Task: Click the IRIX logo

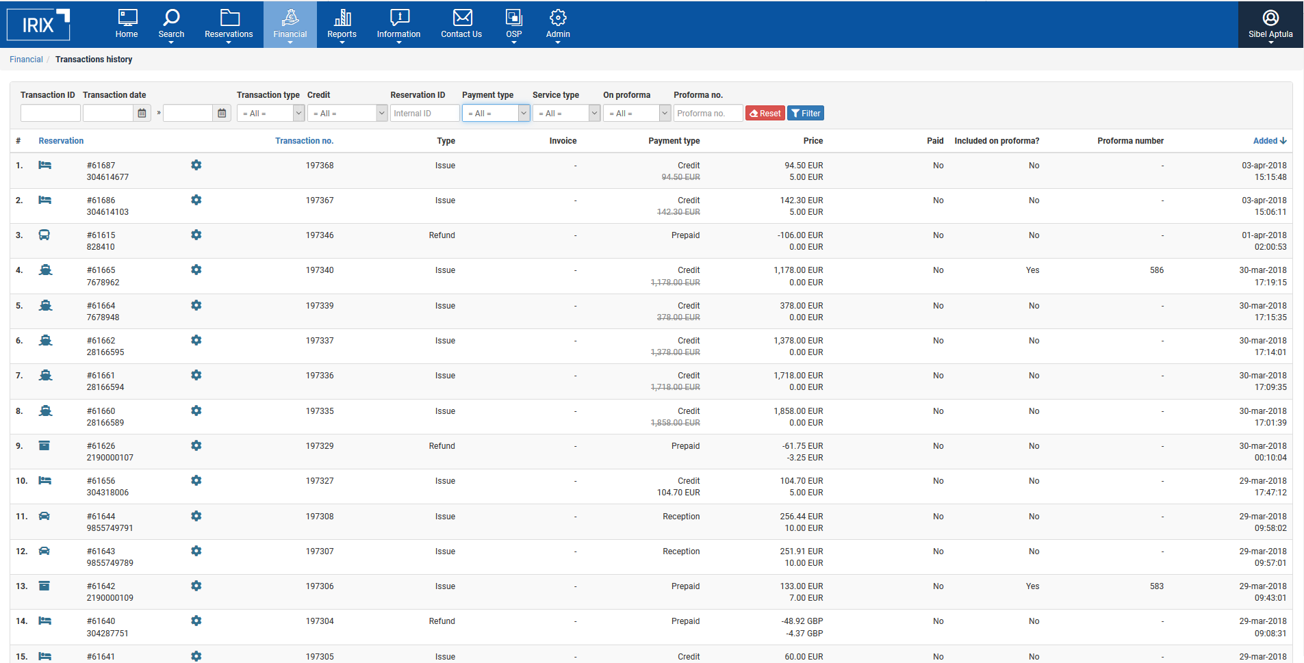Action: click(x=38, y=25)
